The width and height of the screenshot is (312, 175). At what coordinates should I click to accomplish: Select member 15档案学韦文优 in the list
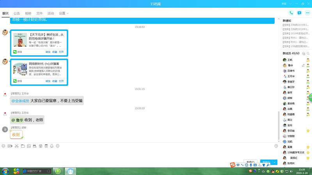point(296,152)
